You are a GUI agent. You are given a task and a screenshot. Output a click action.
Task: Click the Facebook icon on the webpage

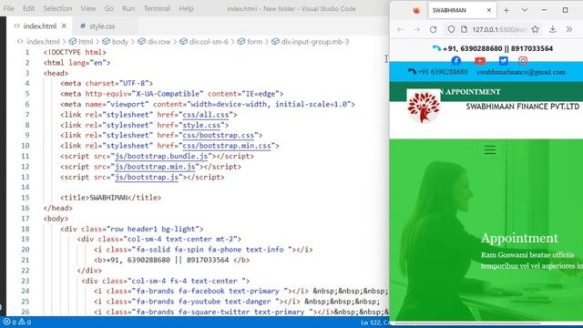tap(455, 60)
